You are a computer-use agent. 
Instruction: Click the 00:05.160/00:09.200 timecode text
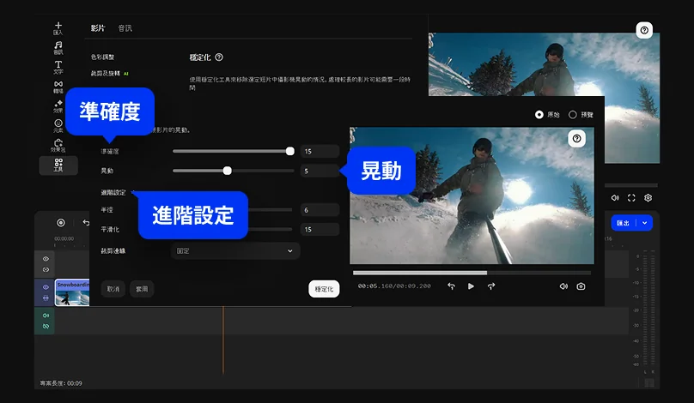point(394,286)
